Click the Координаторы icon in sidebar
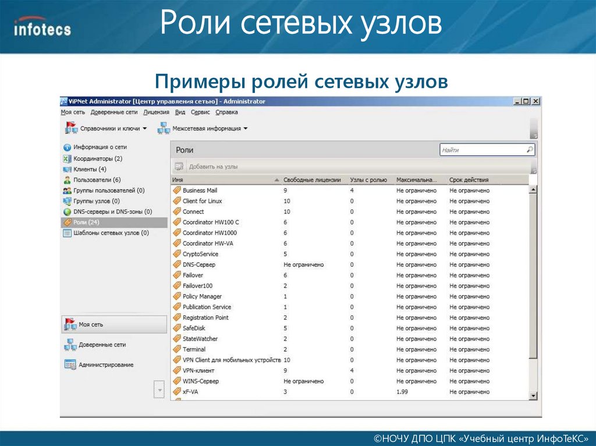The image size is (596, 446). pyautogui.click(x=67, y=159)
